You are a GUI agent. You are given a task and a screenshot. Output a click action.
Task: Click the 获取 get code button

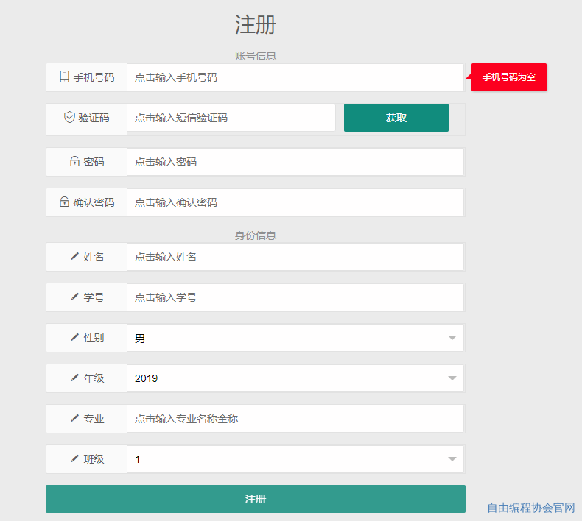396,118
